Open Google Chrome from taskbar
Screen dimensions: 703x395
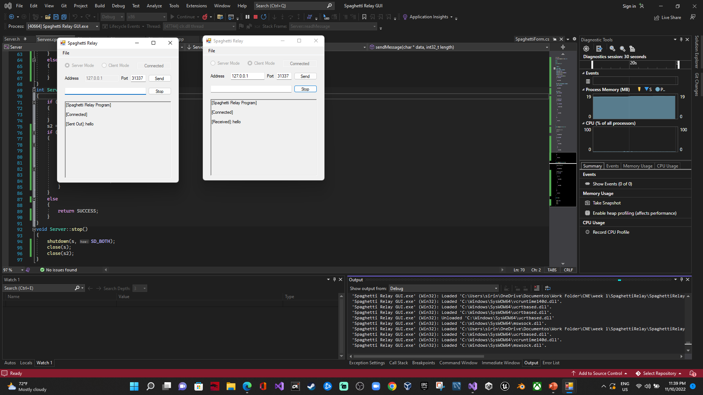pos(392,386)
